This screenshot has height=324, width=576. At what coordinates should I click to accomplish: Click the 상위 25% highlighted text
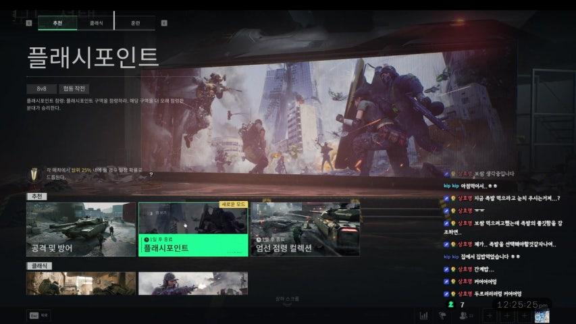(81, 170)
